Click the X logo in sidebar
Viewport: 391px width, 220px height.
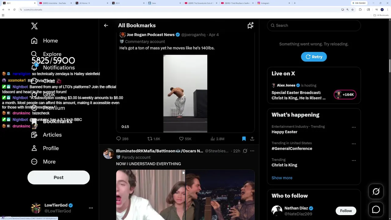coord(34,26)
